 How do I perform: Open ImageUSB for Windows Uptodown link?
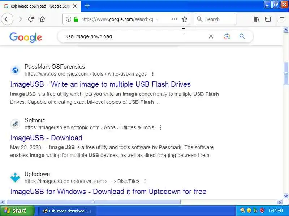click(x=108, y=192)
